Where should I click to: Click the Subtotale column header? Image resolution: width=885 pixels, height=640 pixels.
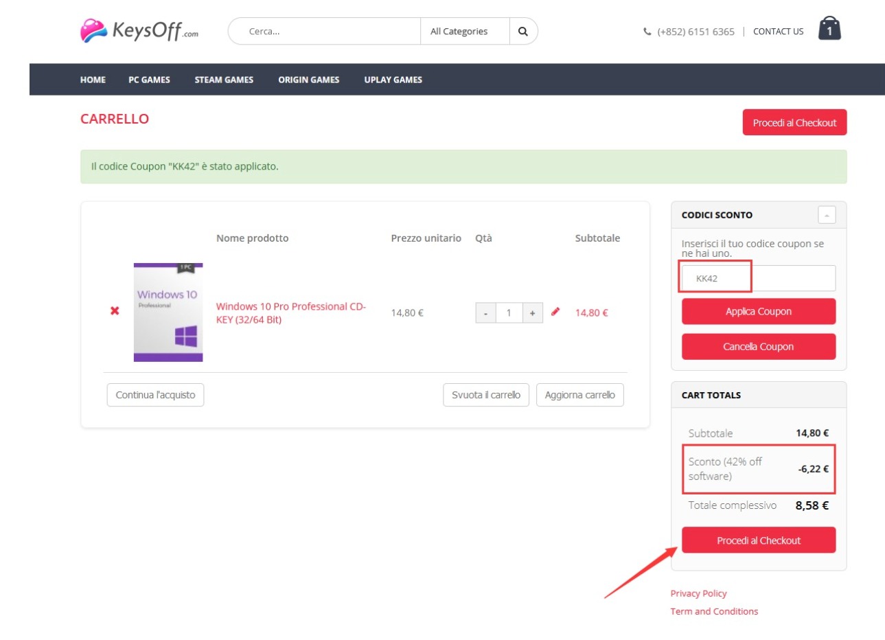[x=597, y=238]
